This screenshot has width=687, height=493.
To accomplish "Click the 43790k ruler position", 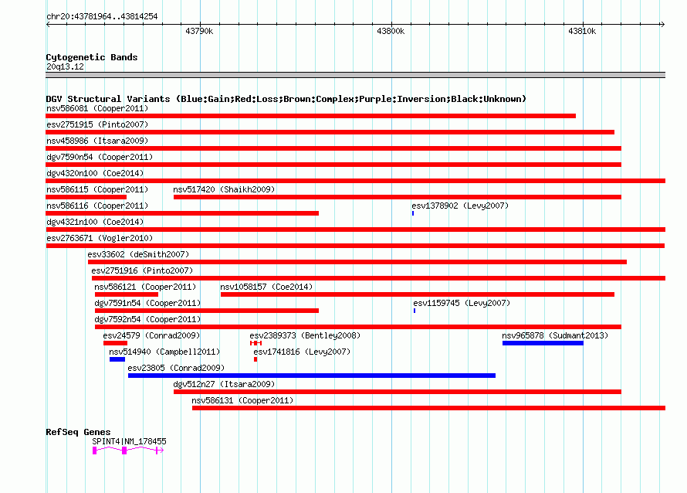I will click(199, 31).
